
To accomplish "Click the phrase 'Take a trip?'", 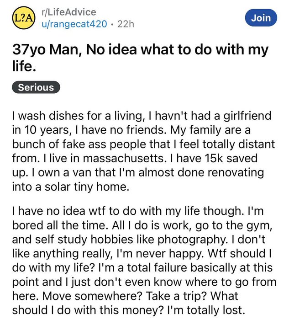I will [177, 296].
